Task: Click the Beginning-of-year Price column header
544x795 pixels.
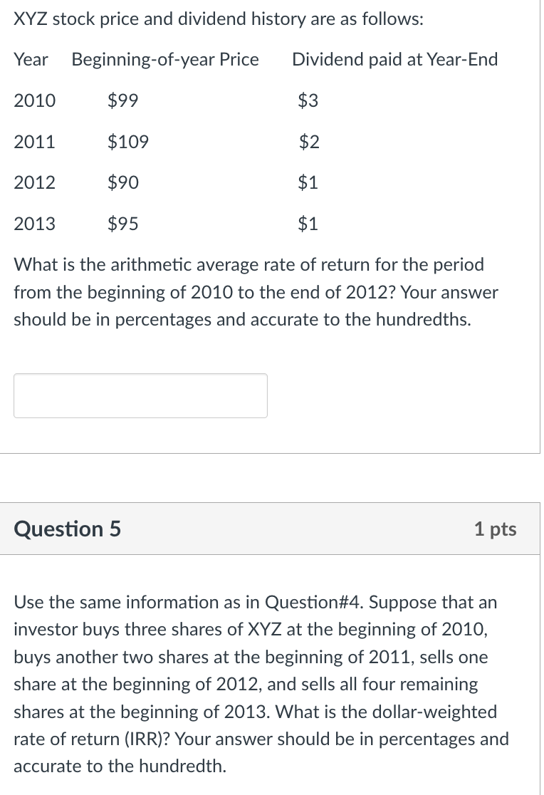Action: (164, 60)
